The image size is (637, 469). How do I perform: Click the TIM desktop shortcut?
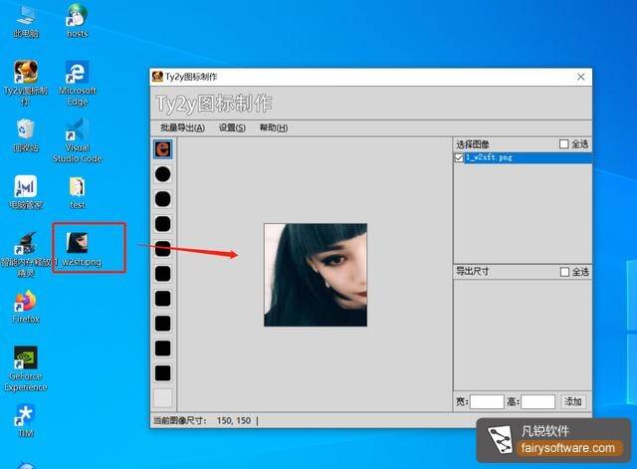[26, 414]
